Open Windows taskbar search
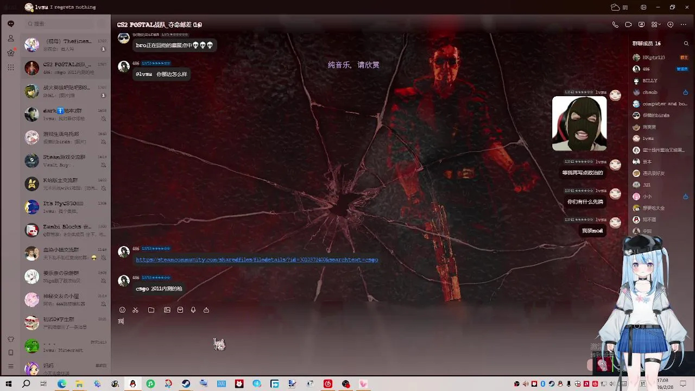 point(26,384)
